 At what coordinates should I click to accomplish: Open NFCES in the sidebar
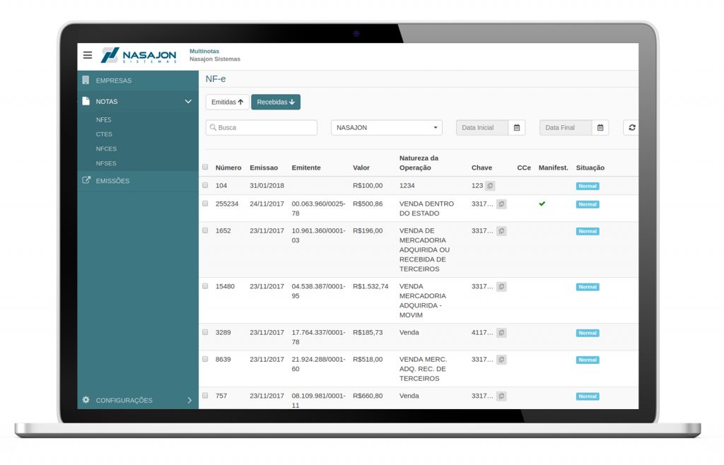[106, 149]
